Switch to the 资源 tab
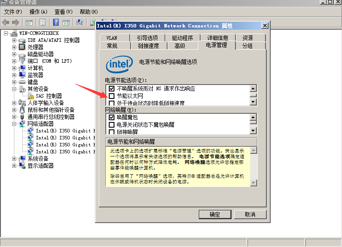 251,38
